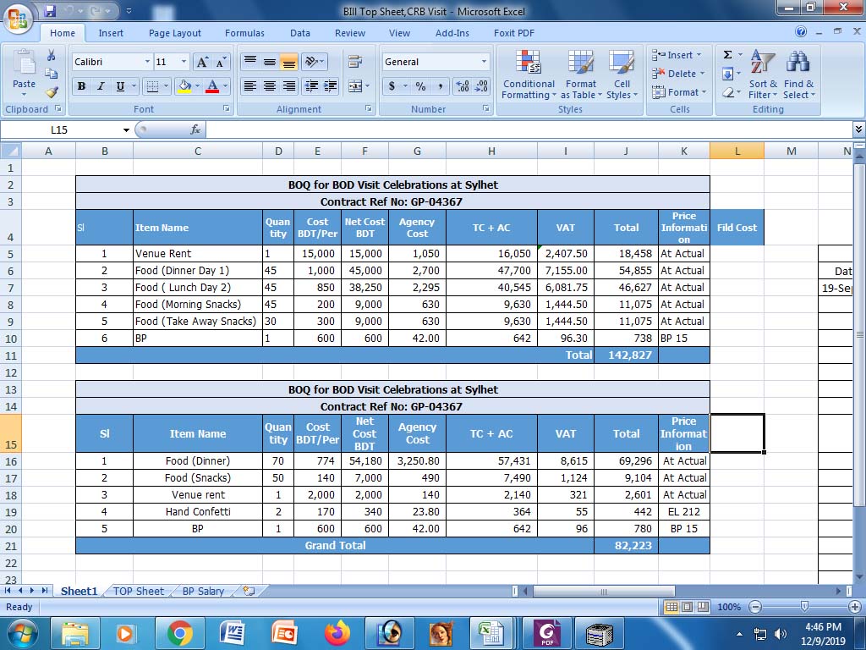This screenshot has height=650, width=866.
Task: Click the Format as Table button
Action: (581, 74)
